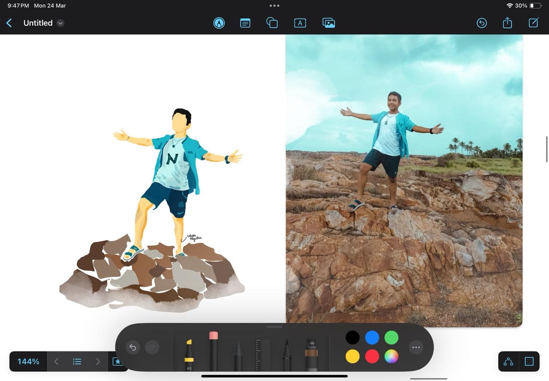Tap the Wi-Fi icon in status bar

[510, 6]
